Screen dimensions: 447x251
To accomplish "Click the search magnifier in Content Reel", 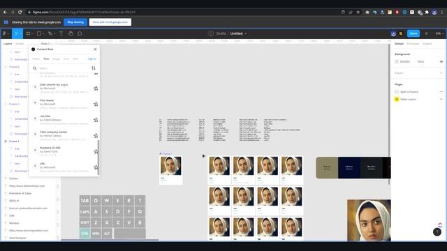I will tap(34, 68).
